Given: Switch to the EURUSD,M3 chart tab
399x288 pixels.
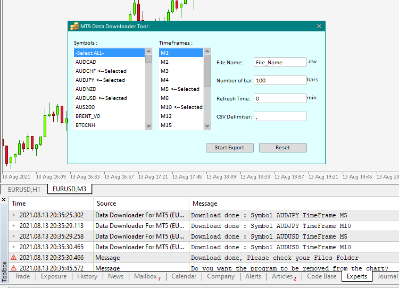Looking at the screenshot, I should [x=70, y=189].
